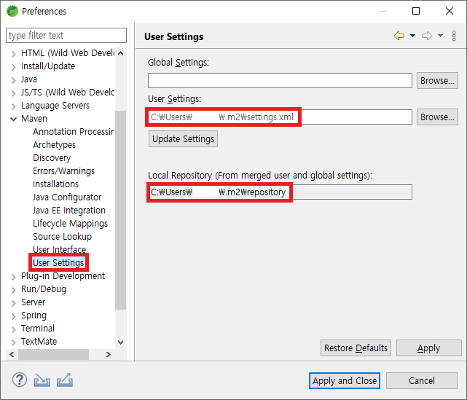Screen dimensions: 467x400
Task: Cancel the Preferences dialog
Action: point(421,380)
